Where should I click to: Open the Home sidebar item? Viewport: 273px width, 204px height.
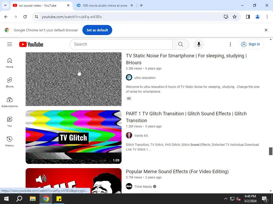[10, 63]
